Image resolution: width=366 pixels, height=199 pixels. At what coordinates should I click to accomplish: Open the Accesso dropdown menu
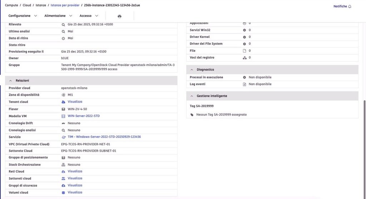pyautogui.click(x=89, y=16)
